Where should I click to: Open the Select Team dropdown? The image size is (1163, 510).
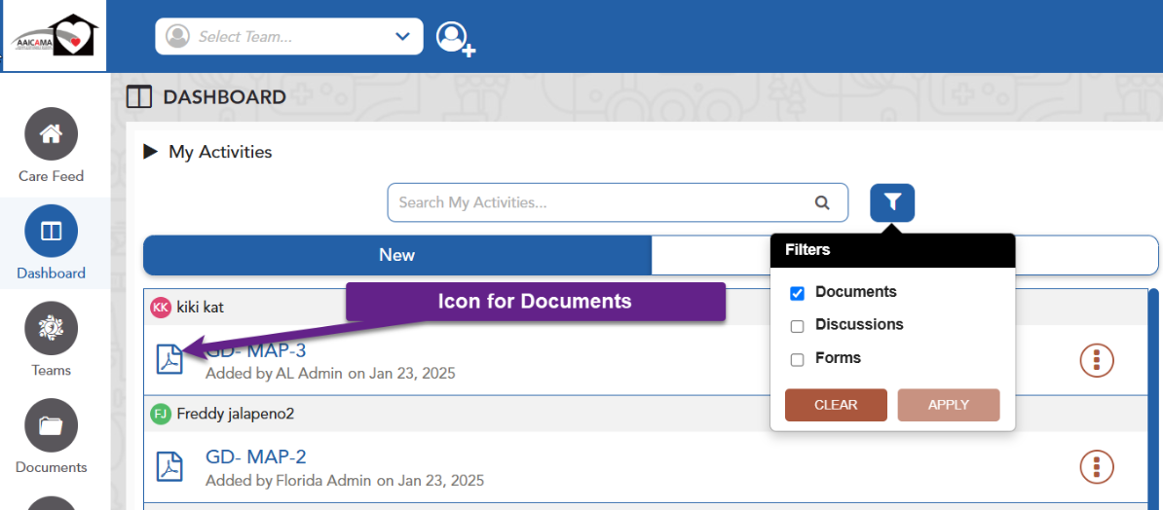pyautogui.click(x=289, y=37)
